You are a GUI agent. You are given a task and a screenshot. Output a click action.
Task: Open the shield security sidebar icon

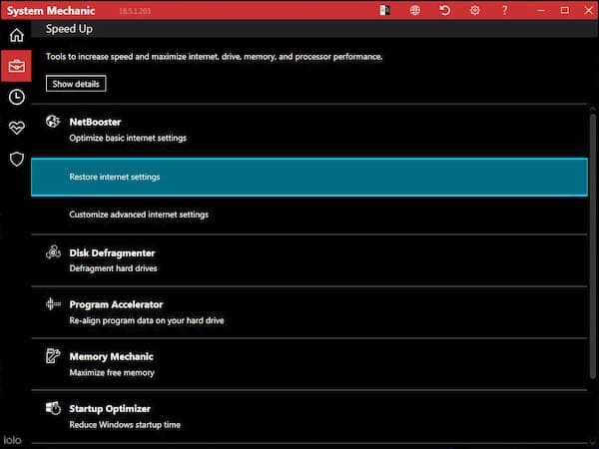pos(16,160)
